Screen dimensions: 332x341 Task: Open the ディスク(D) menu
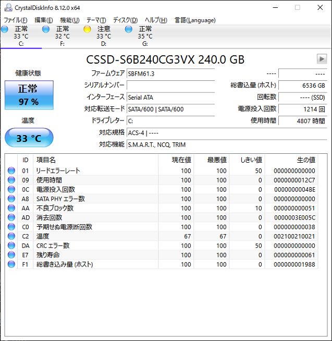click(125, 20)
